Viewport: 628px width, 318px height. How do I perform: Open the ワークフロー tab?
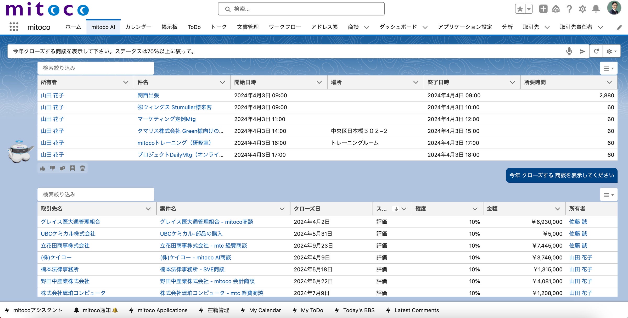tap(285, 27)
